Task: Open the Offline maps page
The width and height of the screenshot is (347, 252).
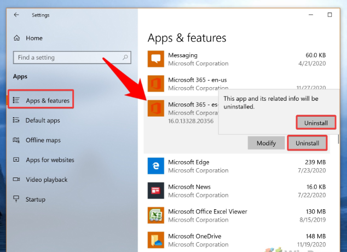Action: coord(43,140)
